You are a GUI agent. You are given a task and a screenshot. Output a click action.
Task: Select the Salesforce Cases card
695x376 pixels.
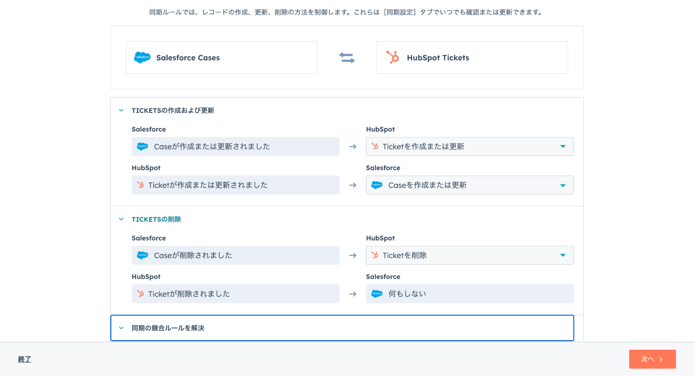tap(221, 58)
